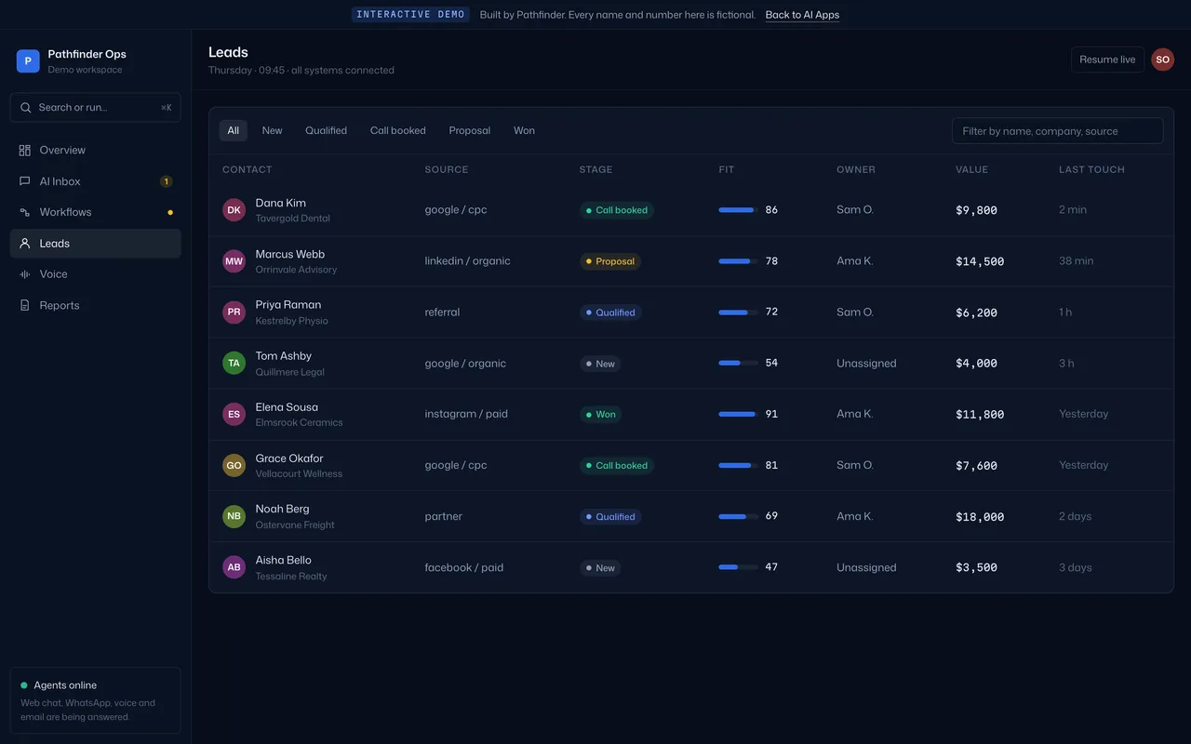
Task: Click Priya Raman's Qualified stage badge
Action: tap(610, 312)
